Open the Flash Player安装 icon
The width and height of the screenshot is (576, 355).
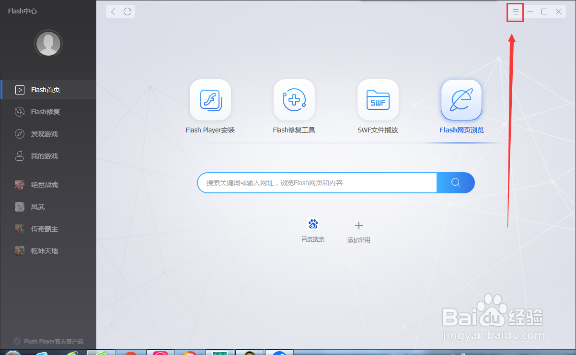click(210, 100)
